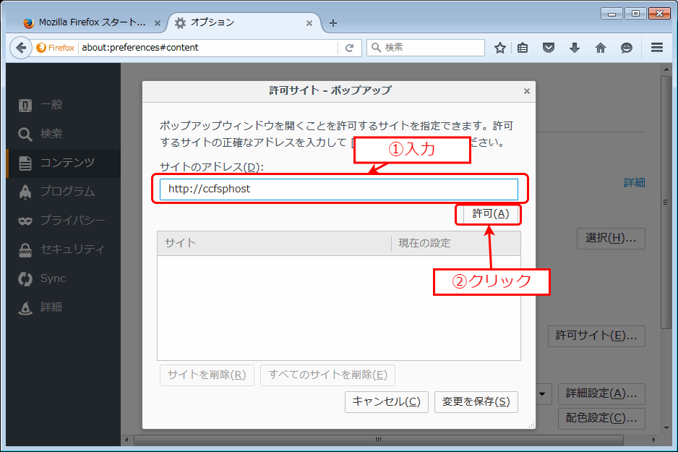Viewport: 678px width, 452px height.
Task: Open Sync preferences category
Action: (64, 278)
